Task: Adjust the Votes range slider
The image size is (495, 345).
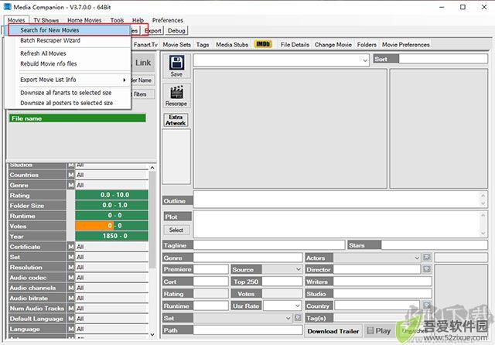Action: (x=111, y=225)
